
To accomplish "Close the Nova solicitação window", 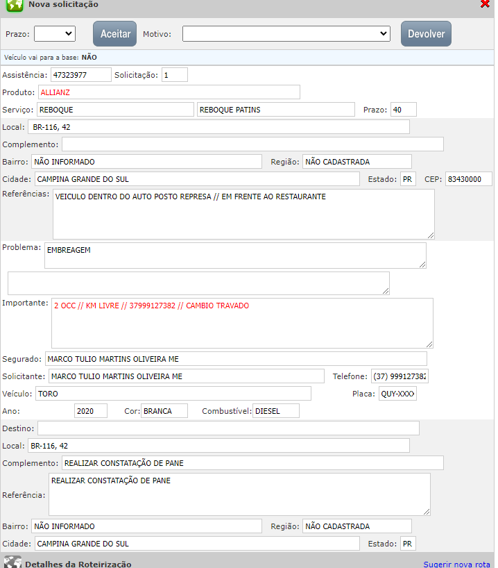I will click(x=485, y=4).
